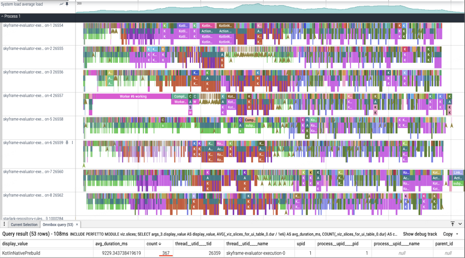Open the three-dot menu on track on-6 26559
This screenshot has height=258, width=465.
pos(72,143)
